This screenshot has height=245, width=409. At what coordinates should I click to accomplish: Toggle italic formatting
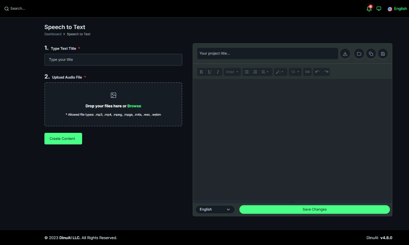218,72
